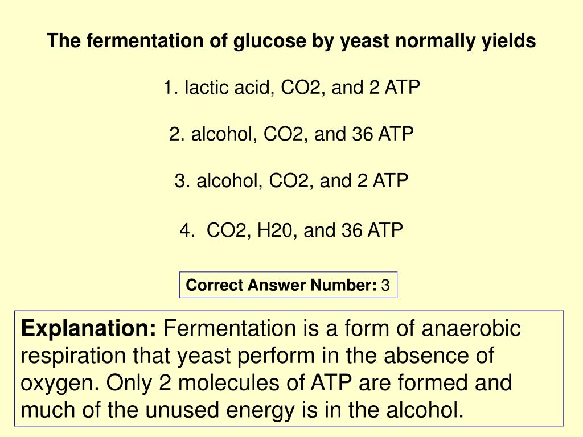Viewport: 583px width, 437px height.
Task: Click the bold 'Explanation:' label
Action: pyautogui.click(x=88, y=328)
